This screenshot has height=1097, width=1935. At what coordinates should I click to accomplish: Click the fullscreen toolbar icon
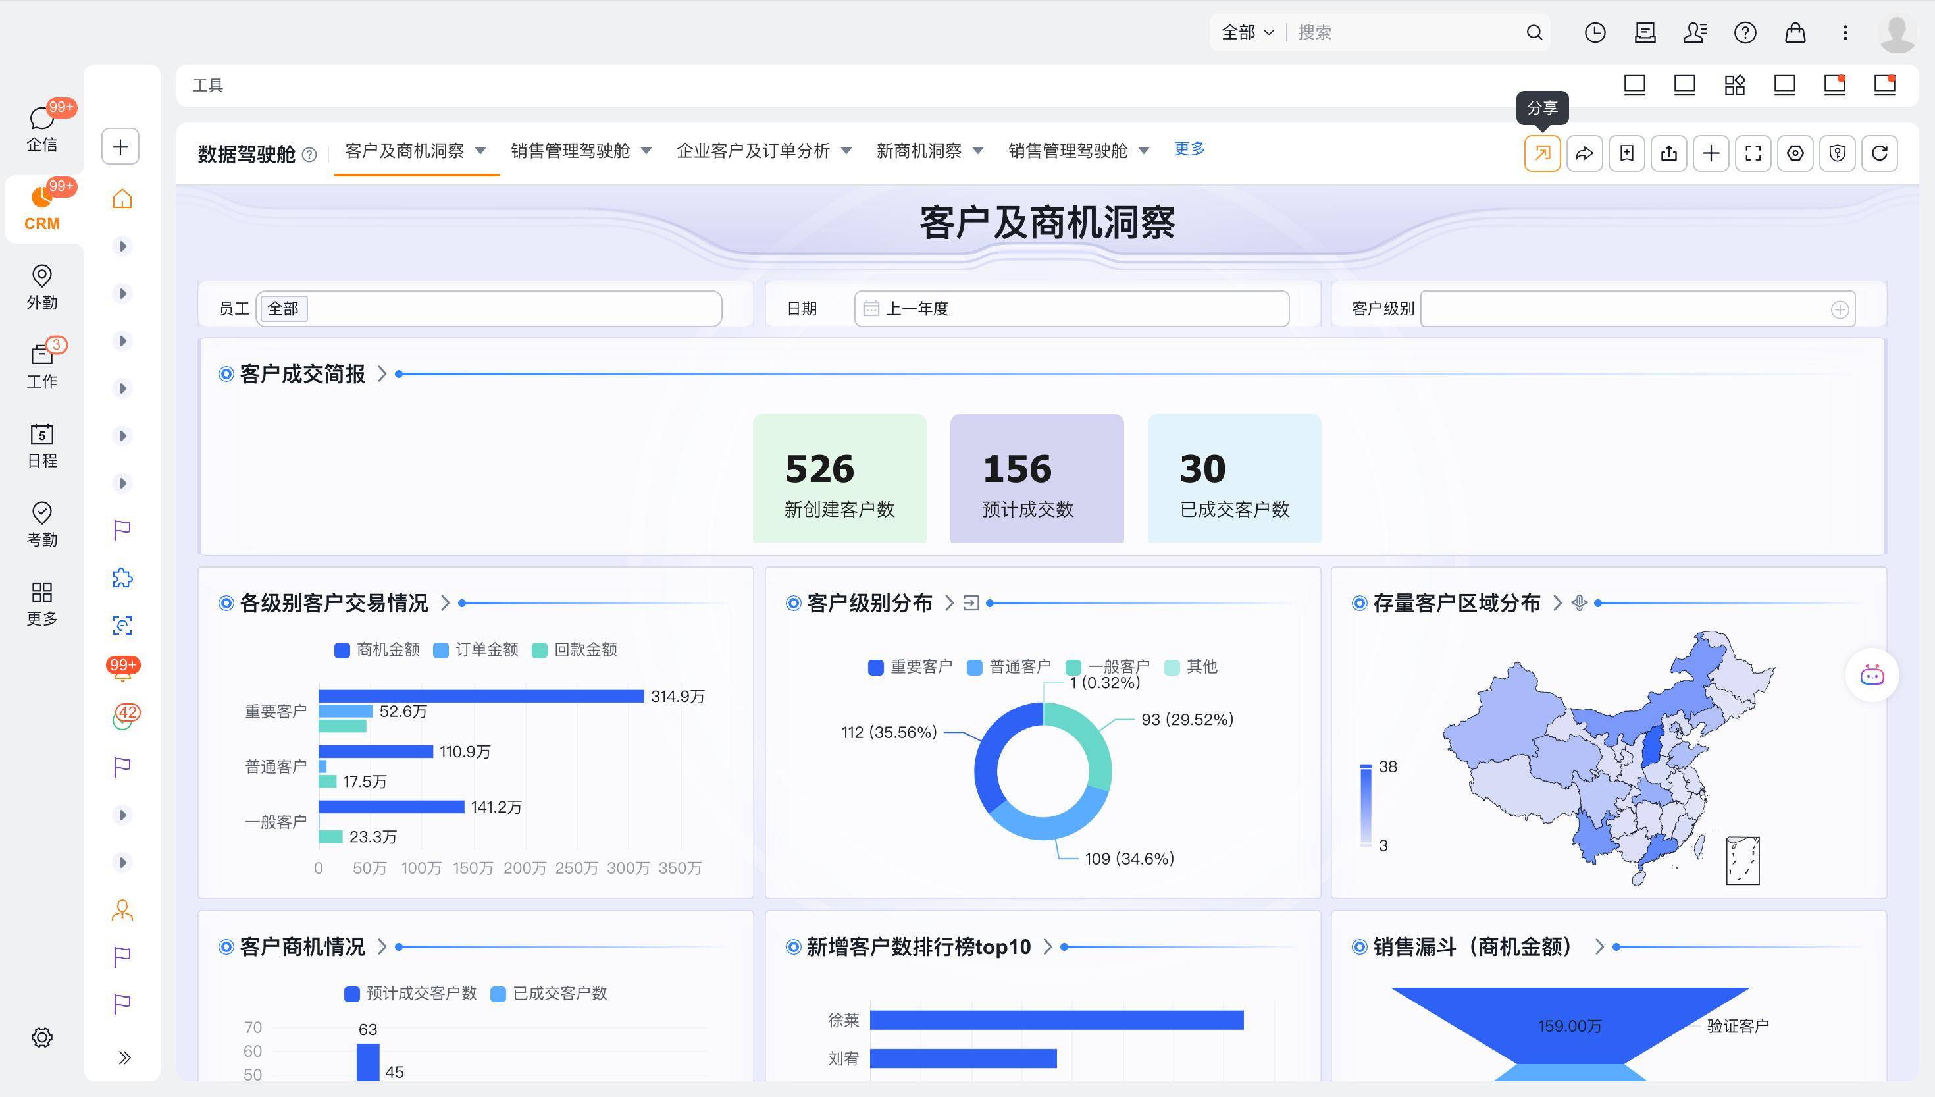coord(1753,153)
